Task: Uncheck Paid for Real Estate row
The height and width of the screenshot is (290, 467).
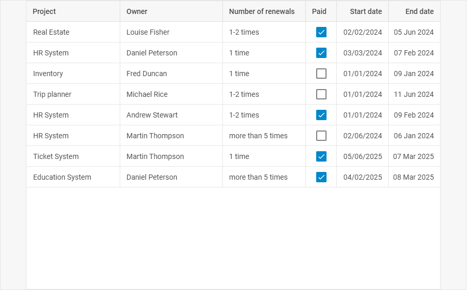Action: [321, 32]
